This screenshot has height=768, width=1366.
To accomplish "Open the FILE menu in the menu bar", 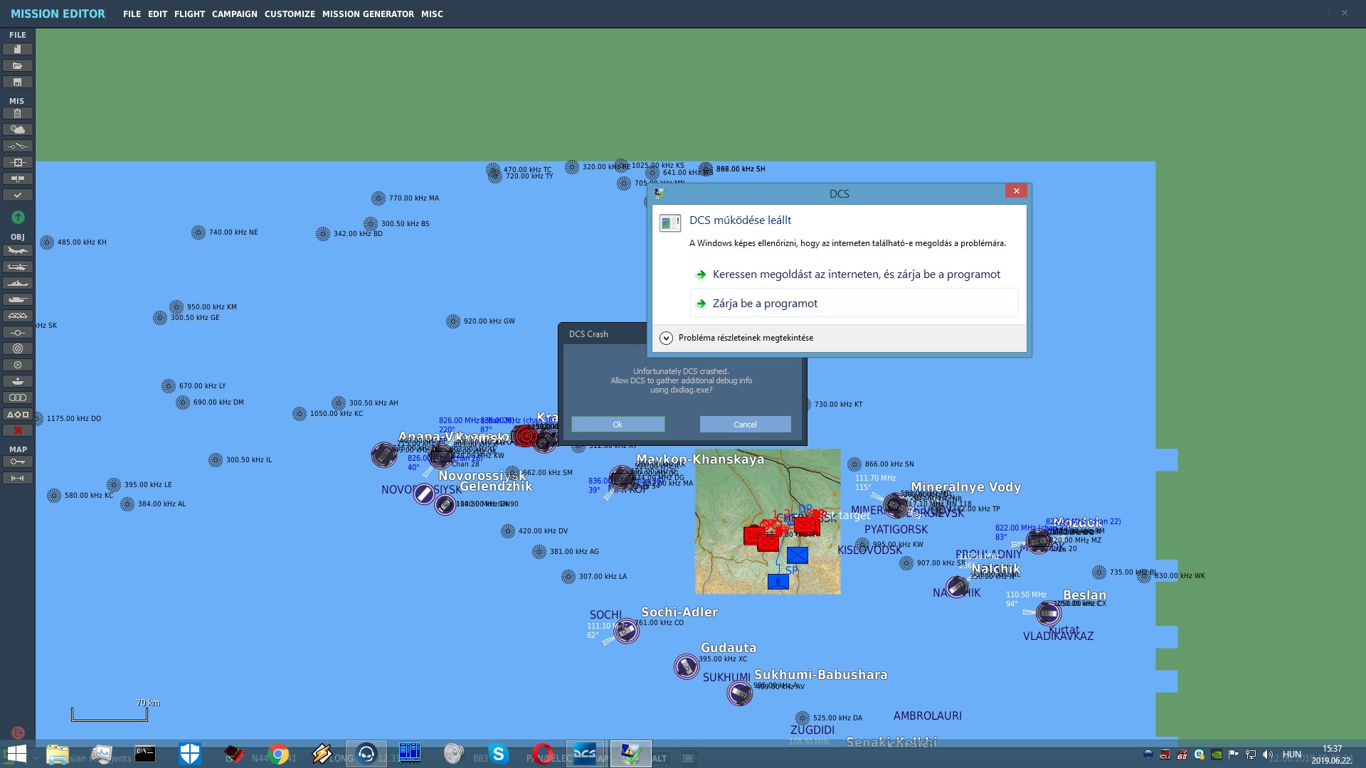I will click(x=132, y=14).
